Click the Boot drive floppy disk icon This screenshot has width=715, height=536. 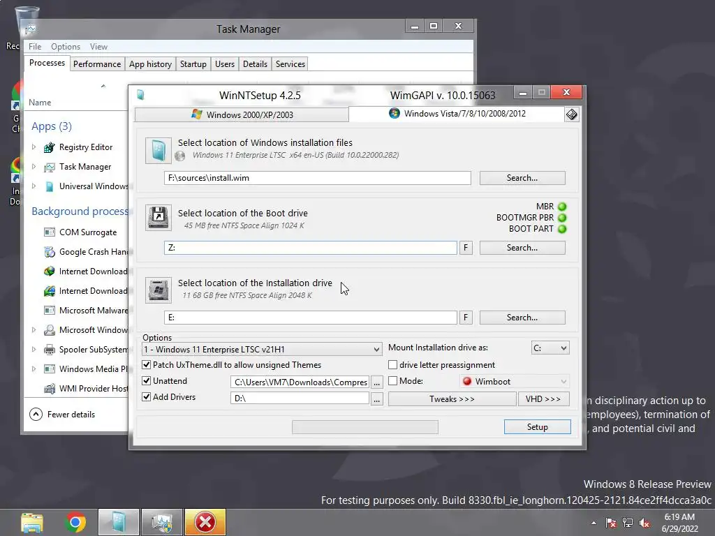click(159, 218)
